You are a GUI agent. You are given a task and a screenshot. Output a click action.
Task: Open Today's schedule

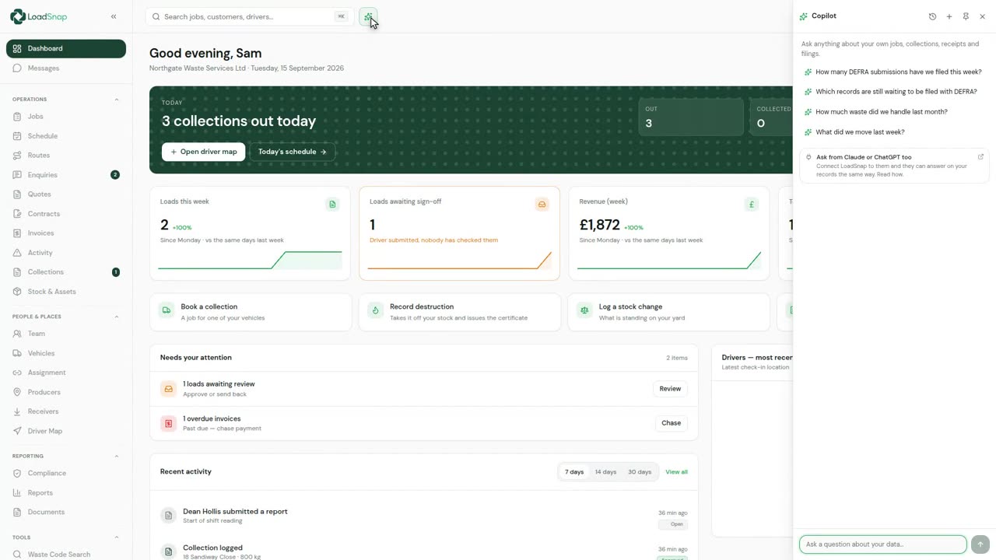click(x=293, y=152)
